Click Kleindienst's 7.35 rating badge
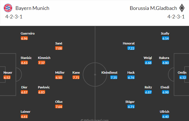This screenshot has height=121, width=189. click(x=114, y=78)
